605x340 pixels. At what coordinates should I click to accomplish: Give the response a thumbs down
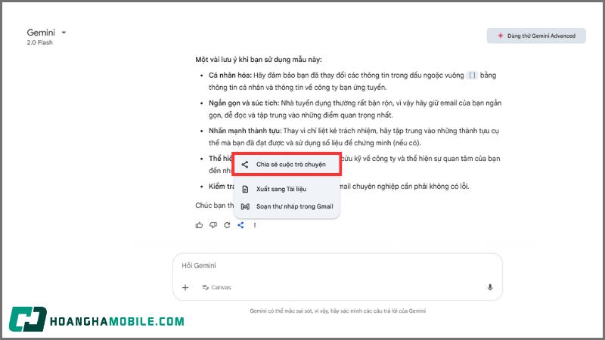(x=213, y=225)
